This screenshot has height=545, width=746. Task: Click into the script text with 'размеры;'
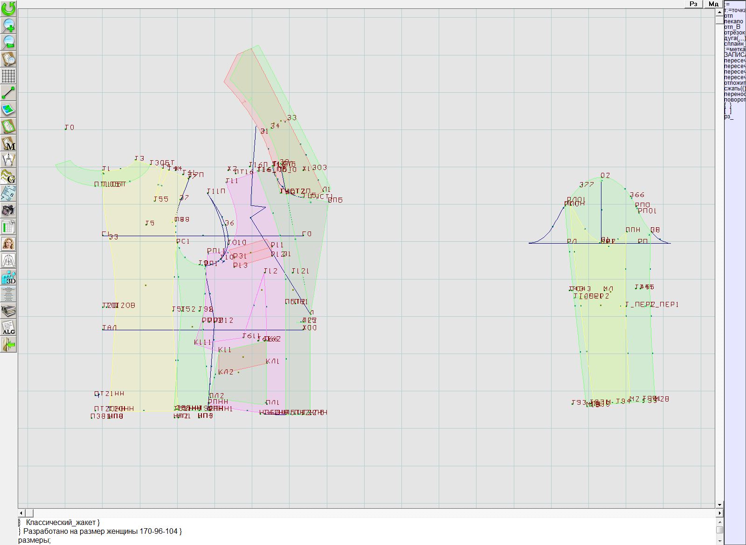(35, 540)
